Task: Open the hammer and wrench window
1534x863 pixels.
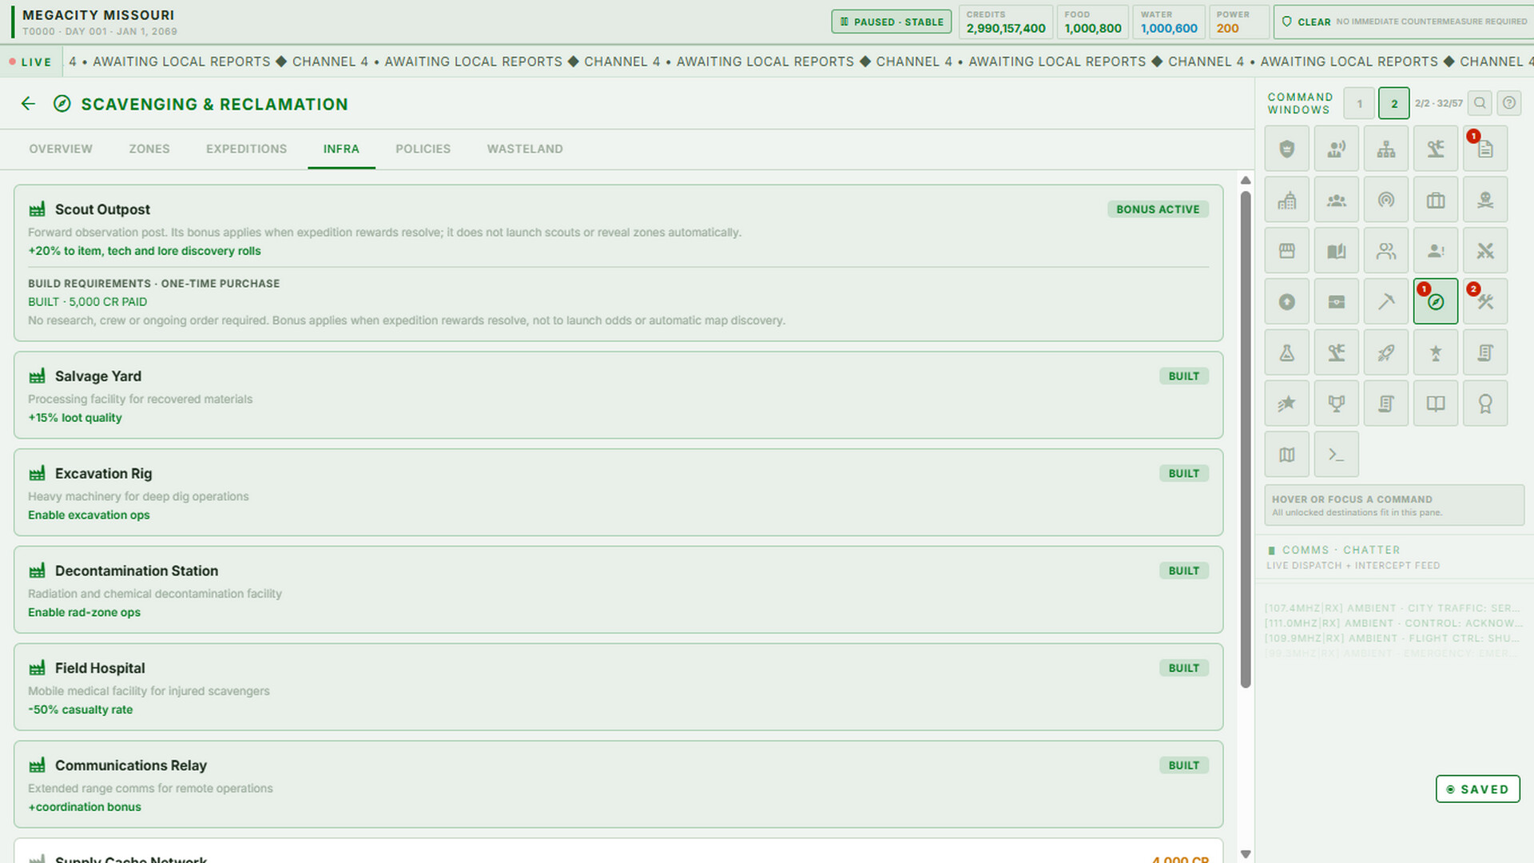Action: [1484, 302]
